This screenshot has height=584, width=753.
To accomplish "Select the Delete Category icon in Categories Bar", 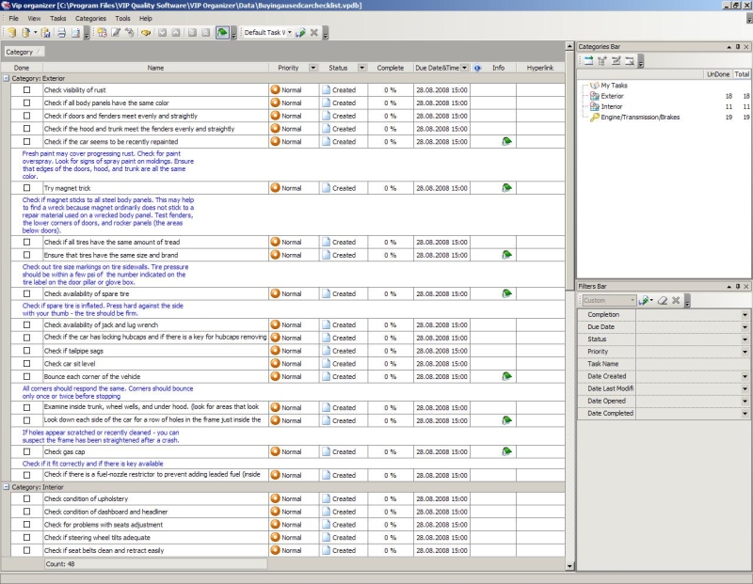I will pos(632,60).
